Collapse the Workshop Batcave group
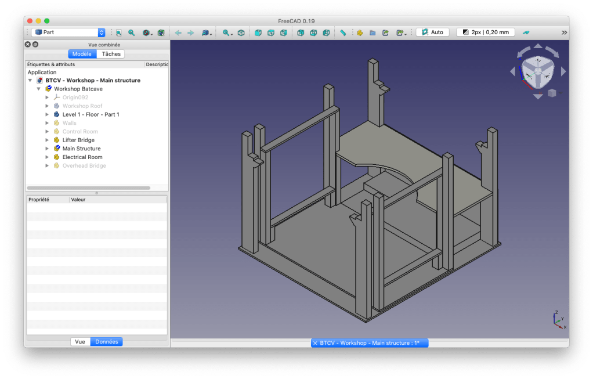Screen dimensions: 593x379 [x=39, y=89]
